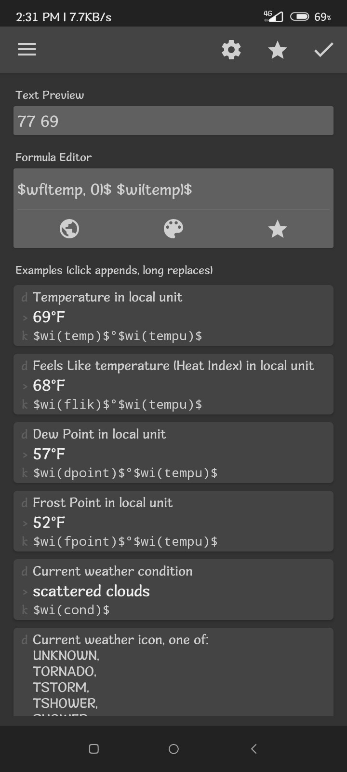347x772 pixels.
Task: Open recent apps with the square button
Action: point(94,748)
